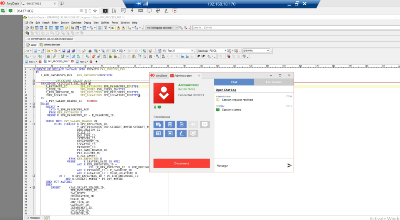Start AnyDesk whiteboard pen tool
The width and height of the screenshot is (400, 220).
tap(166, 11)
